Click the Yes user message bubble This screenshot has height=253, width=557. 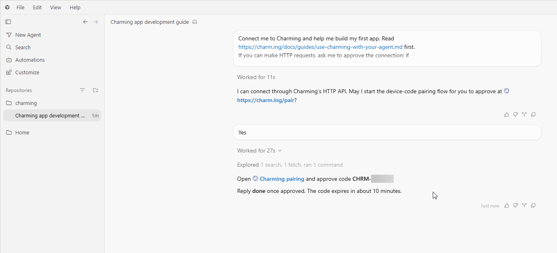(x=387, y=132)
